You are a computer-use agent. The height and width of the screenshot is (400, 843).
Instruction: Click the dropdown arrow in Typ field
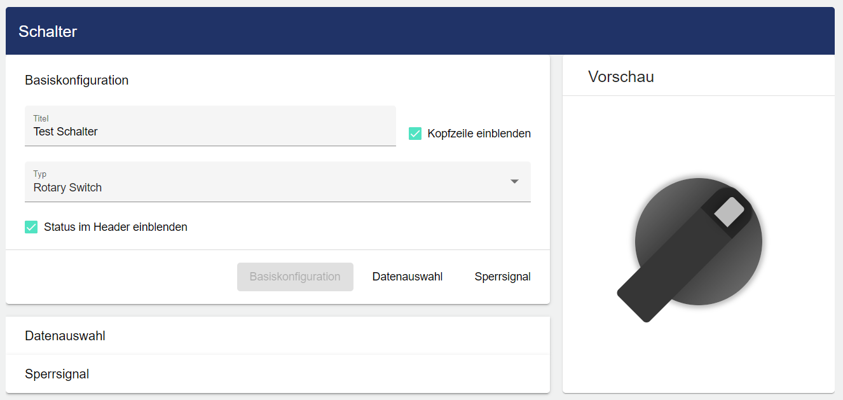pos(514,182)
